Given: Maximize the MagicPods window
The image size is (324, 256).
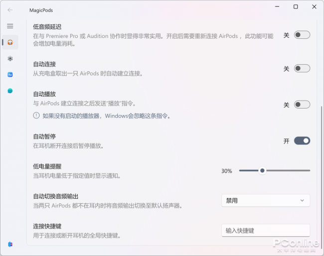Looking at the screenshot, I should click(296, 6).
